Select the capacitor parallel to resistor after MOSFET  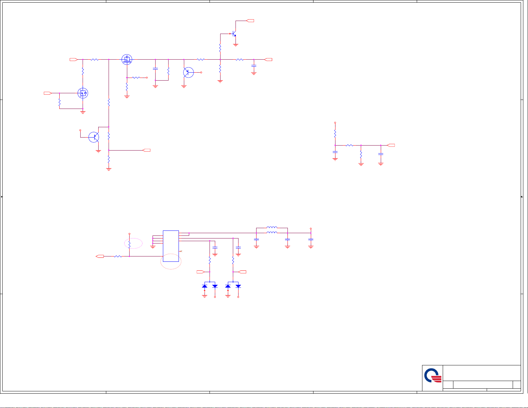(x=155, y=69)
